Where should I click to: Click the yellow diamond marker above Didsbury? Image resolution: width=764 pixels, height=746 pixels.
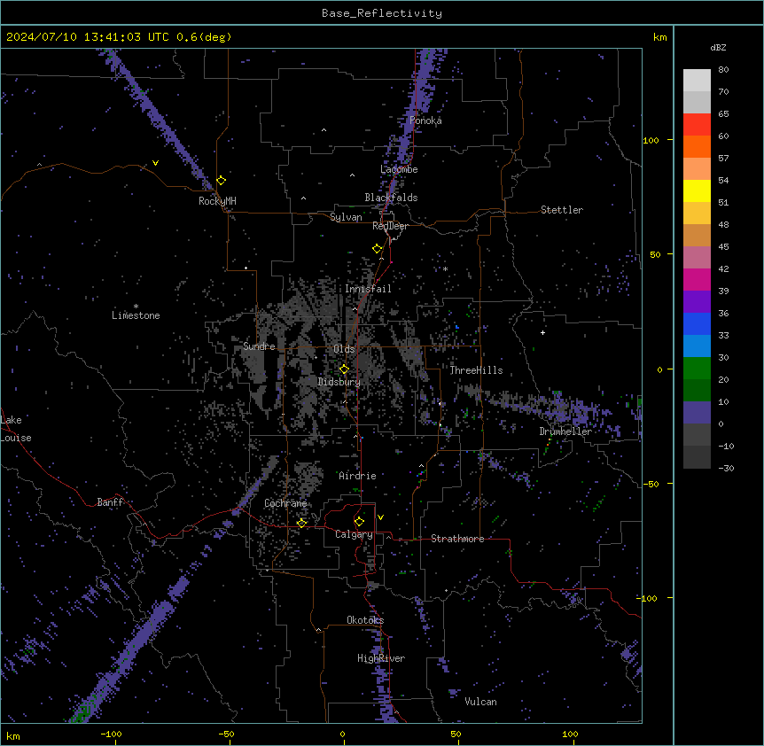pos(344,369)
